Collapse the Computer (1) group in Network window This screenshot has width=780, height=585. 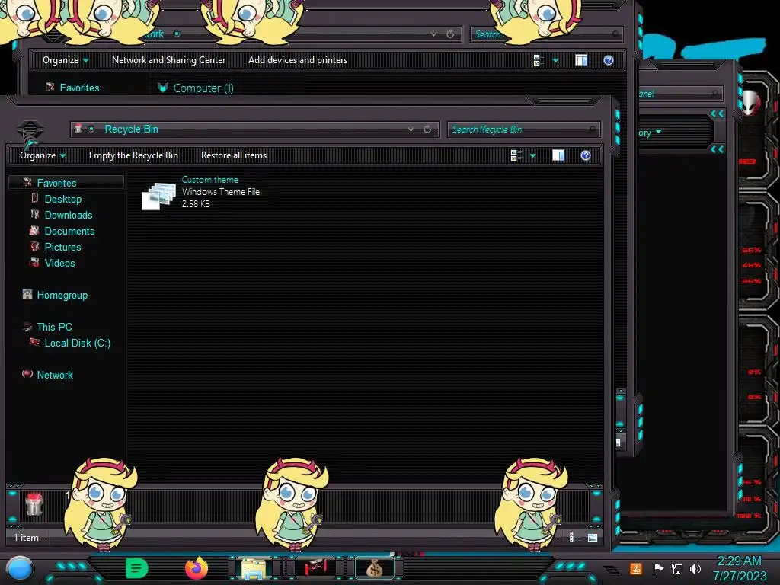pyautogui.click(x=163, y=88)
